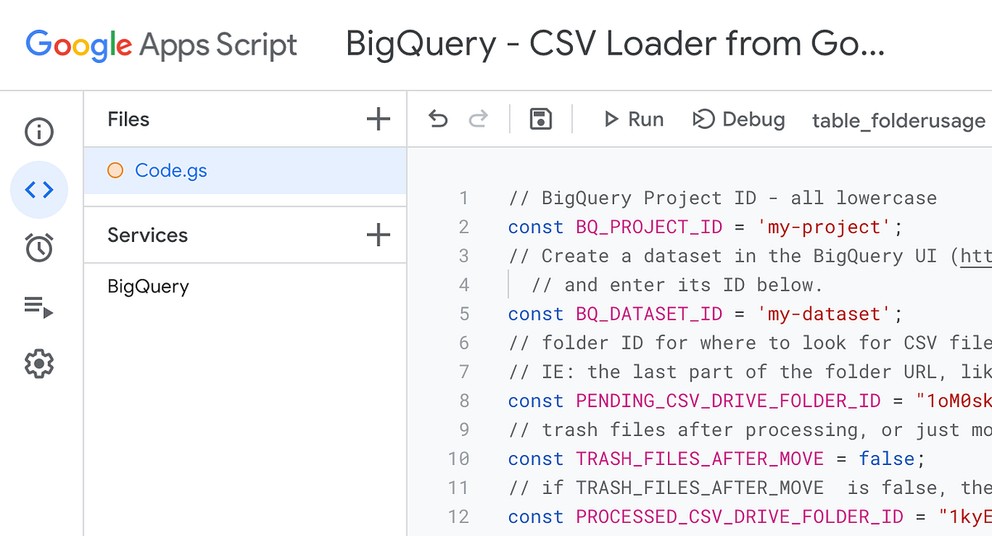Screen dimensions: 992x536
Task: Select the Editor sidebar icon
Action: tap(39, 189)
